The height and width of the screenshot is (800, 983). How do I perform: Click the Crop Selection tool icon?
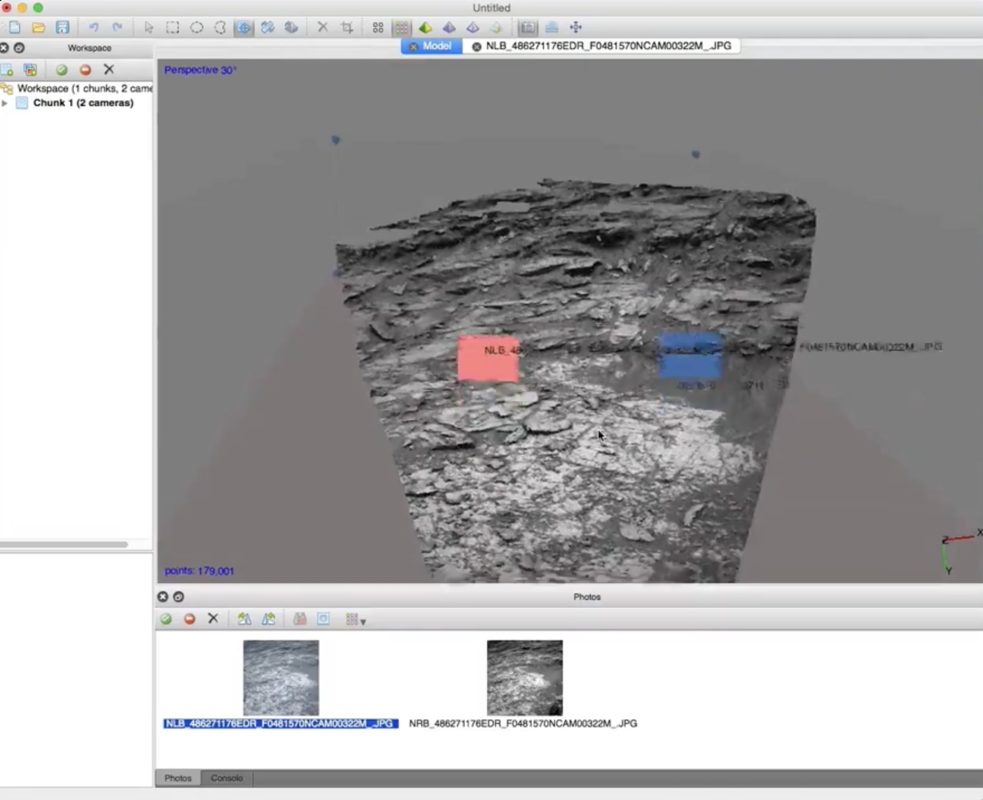tap(347, 27)
